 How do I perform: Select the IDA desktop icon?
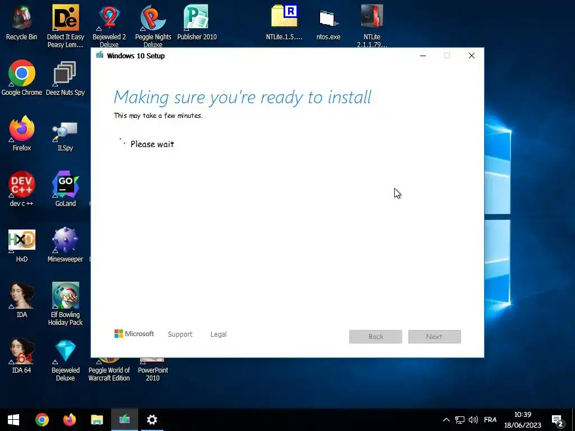point(22,300)
